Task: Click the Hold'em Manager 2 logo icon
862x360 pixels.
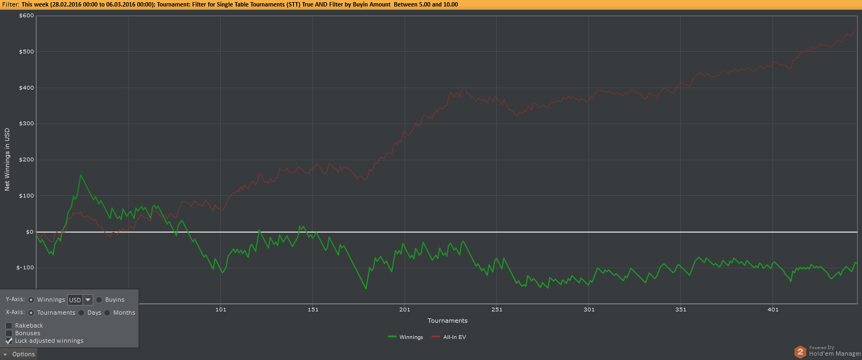Action: click(800, 352)
